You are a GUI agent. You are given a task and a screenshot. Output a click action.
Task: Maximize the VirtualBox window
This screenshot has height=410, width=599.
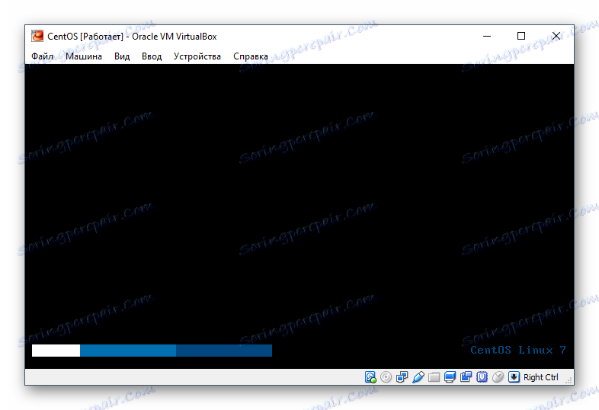pos(521,36)
